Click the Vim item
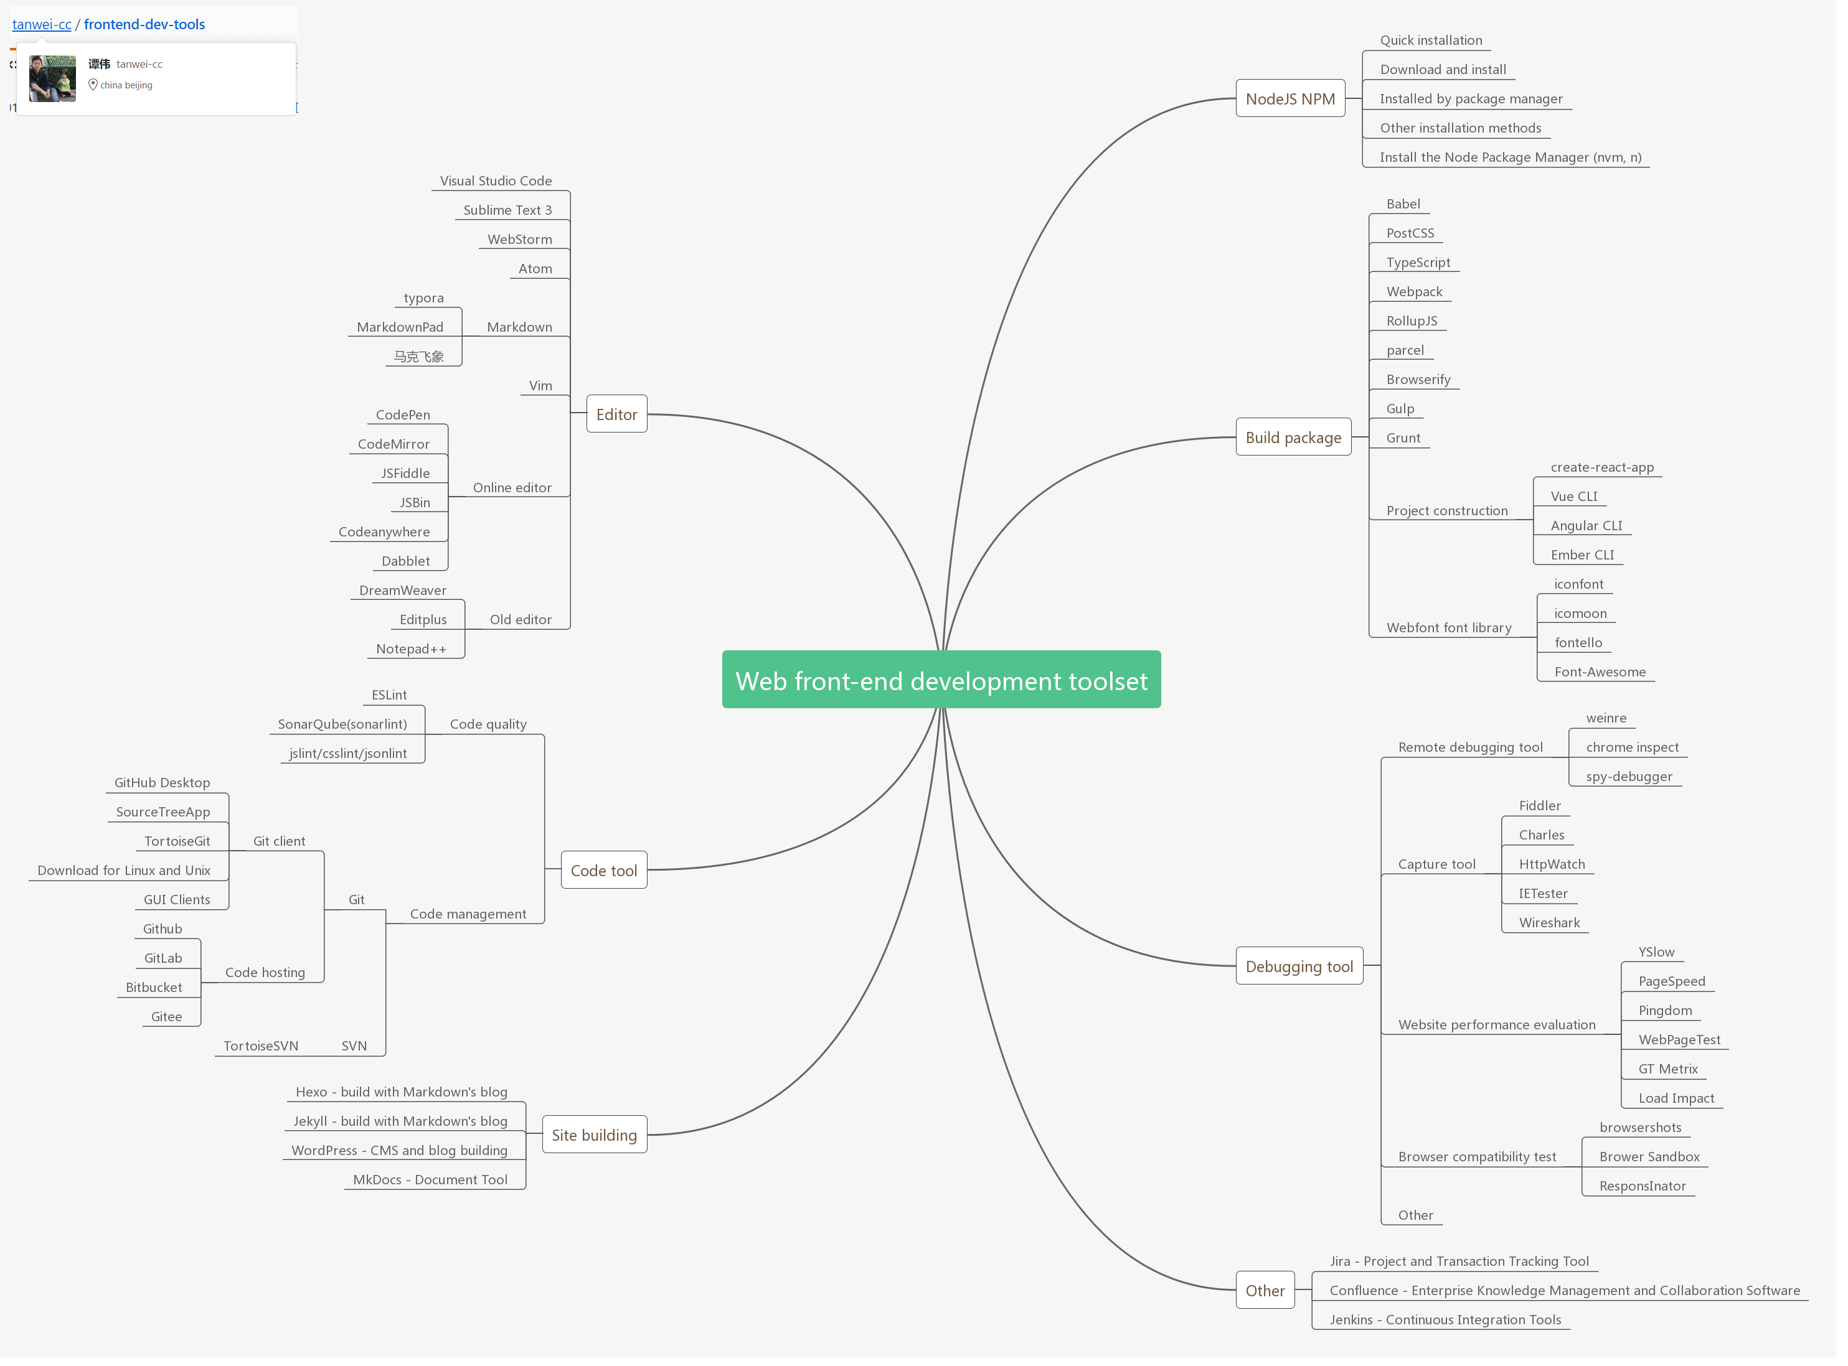This screenshot has height=1366, width=1848. coord(544,388)
